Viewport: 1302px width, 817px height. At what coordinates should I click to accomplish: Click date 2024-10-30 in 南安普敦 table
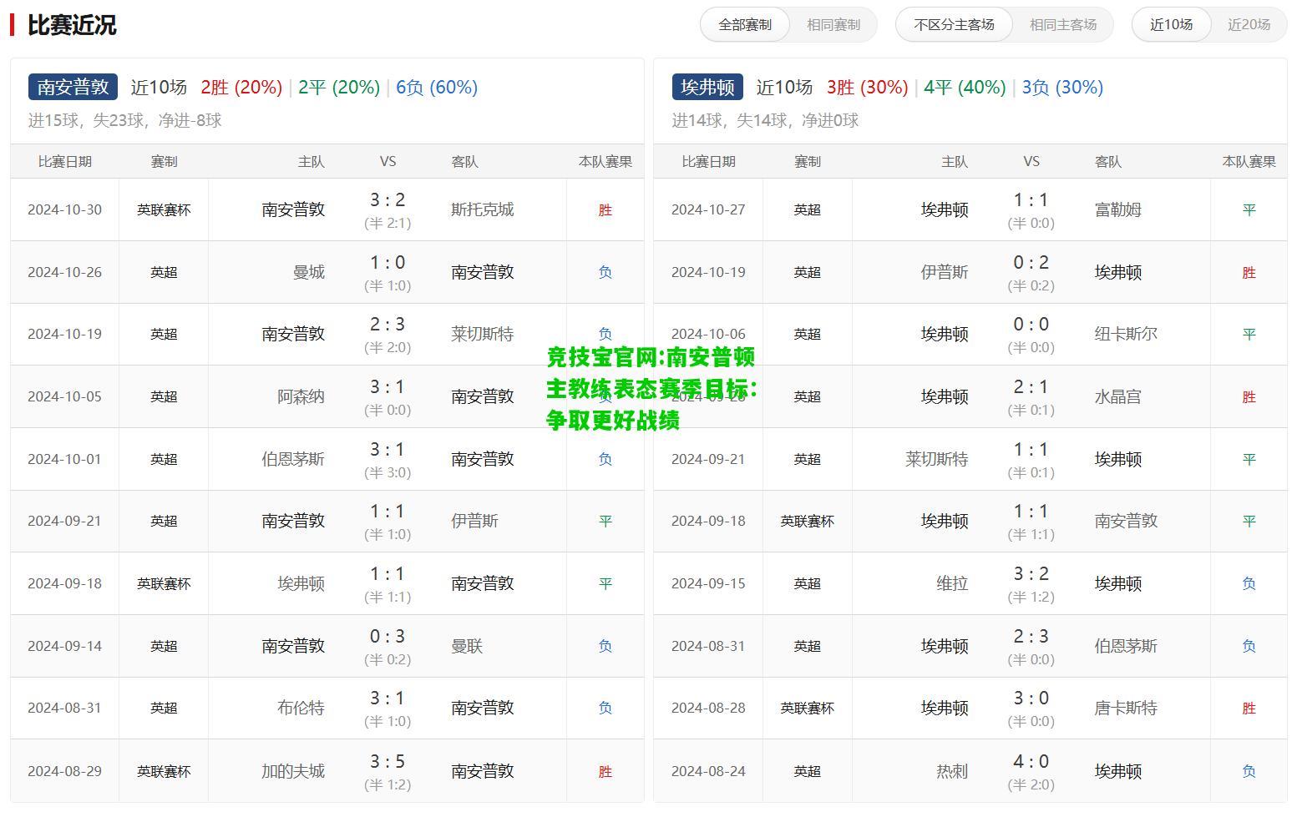(x=64, y=209)
